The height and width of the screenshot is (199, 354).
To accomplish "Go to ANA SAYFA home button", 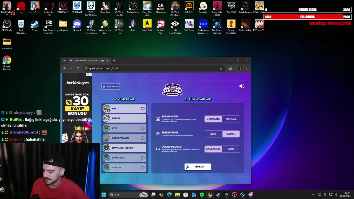I will [x=111, y=86].
